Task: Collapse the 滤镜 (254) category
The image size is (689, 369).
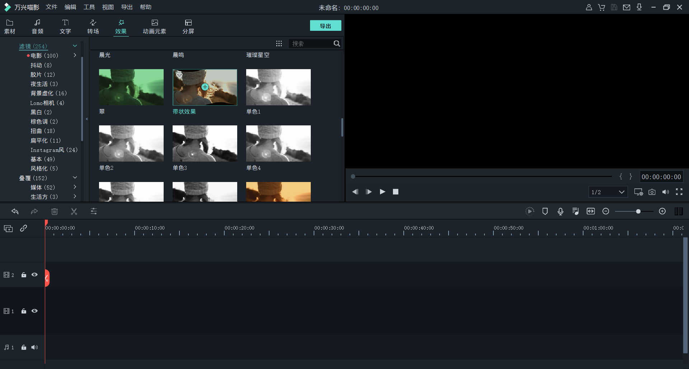Action: click(x=75, y=46)
